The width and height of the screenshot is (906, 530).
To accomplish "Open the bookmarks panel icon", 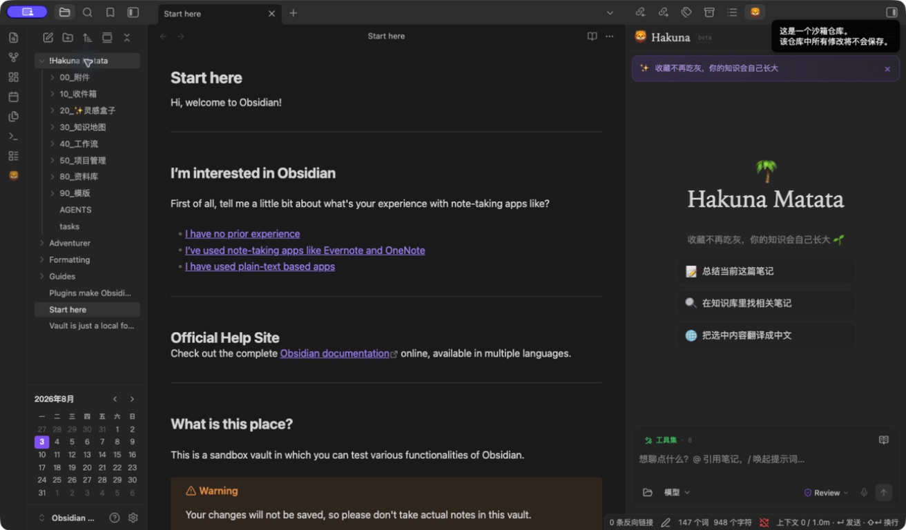I will 110,12.
